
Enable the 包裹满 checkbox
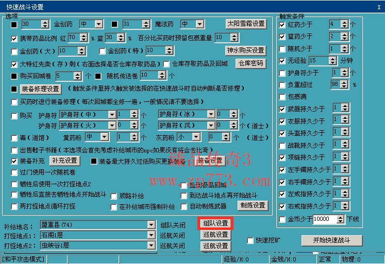pyautogui.click(x=282, y=96)
